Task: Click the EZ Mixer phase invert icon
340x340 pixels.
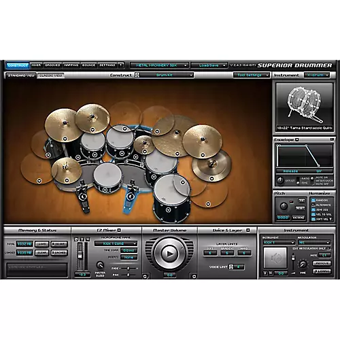Action: [76, 239]
